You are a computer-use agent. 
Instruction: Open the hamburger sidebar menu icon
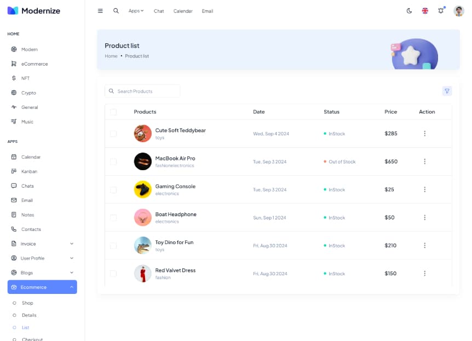(100, 11)
